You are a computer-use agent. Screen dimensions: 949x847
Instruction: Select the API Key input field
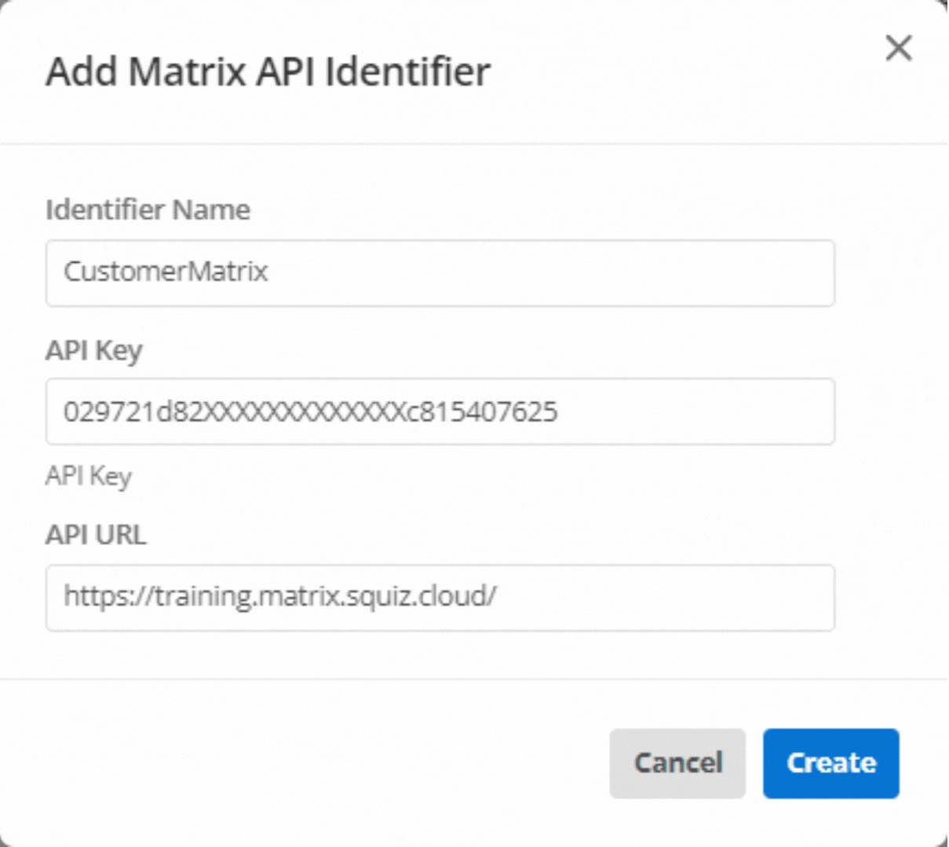coord(440,412)
